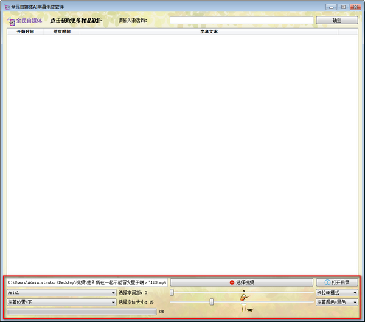Click the blue icon on 打开目录 button
Viewport: 365px width, 322px height.
coord(327,282)
